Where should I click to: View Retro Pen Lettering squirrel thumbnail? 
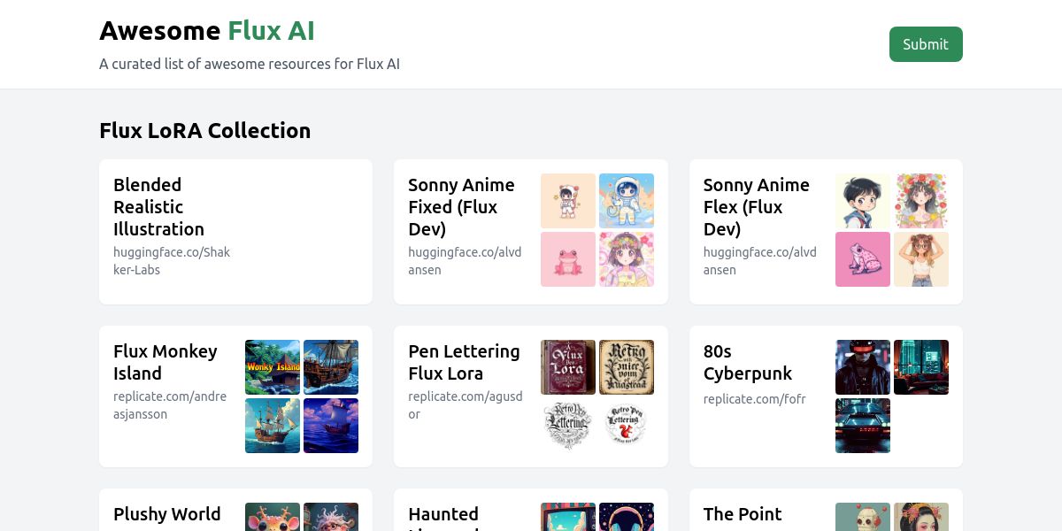(627, 426)
